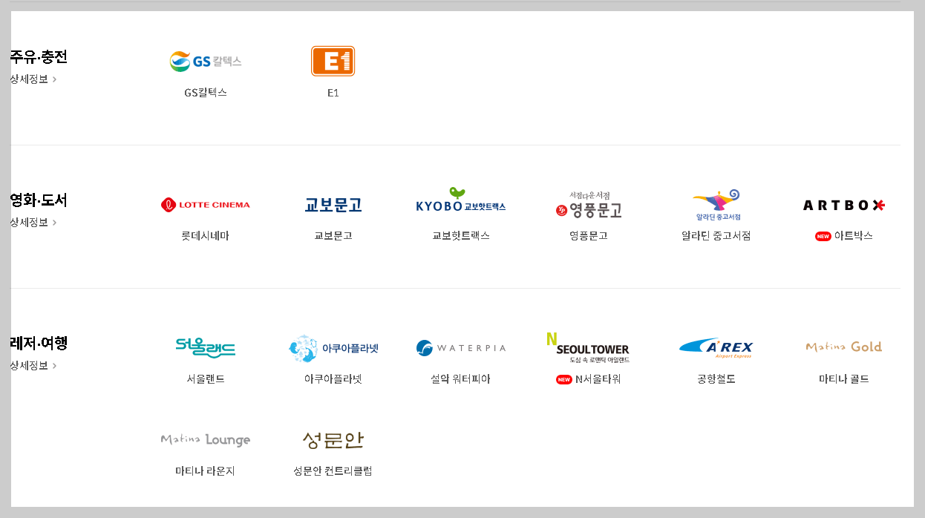The height and width of the screenshot is (518, 925).
Task: Click the NEW badge beside 아트박스
Action: (823, 236)
